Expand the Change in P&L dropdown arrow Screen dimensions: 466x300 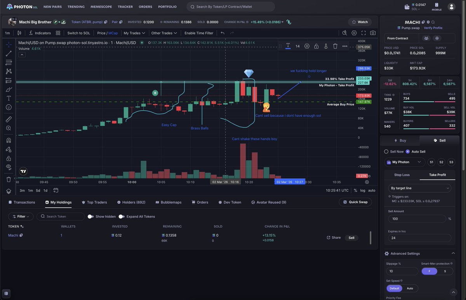pos(282,22)
